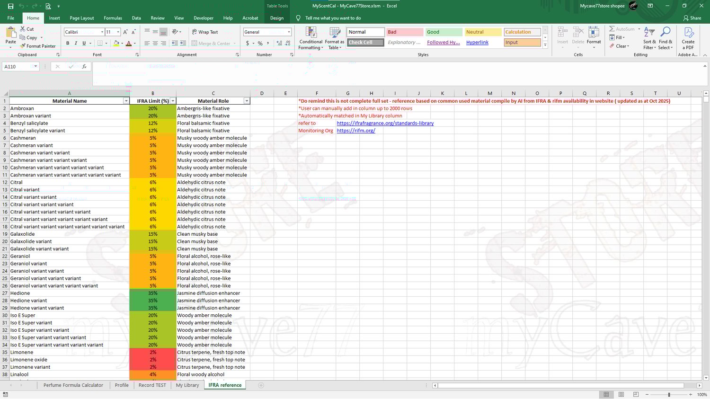The image size is (710, 399).
Task: Apply the Neutral yellow cell style swatch
Action: point(483,32)
